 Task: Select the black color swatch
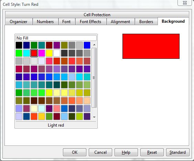pyautogui.click(x=19, y=45)
